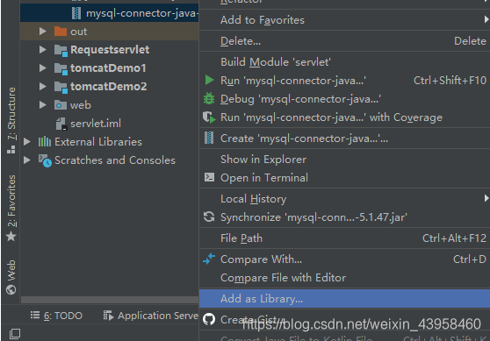Expand the out folder
Viewport: 490px width, 341px height.
pyautogui.click(x=42, y=32)
